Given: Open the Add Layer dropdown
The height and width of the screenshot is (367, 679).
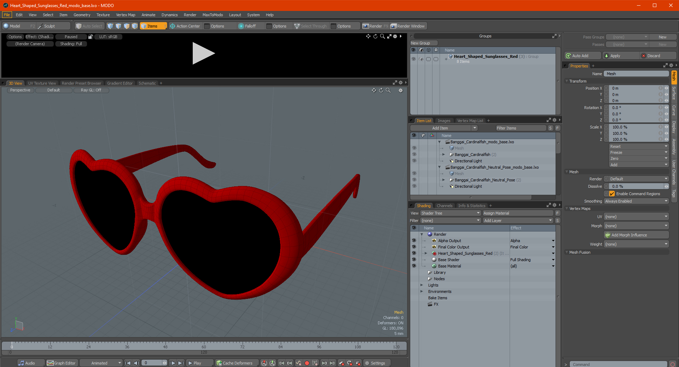Looking at the screenshot, I should tap(518, 221).
